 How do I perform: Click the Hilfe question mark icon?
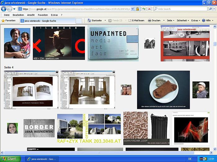[203, 21]
